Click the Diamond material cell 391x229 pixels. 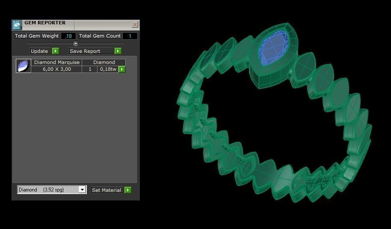tap(104, 62)
